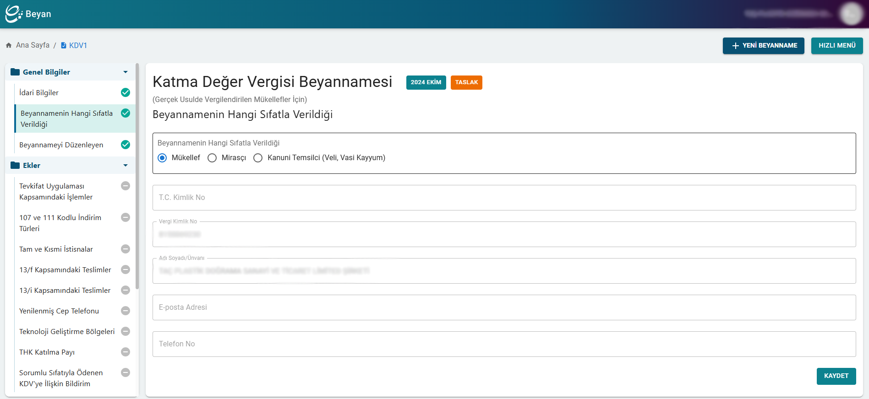Open the HIZLI MENÜ button
869x399 pixels.
tap(837, 46)
